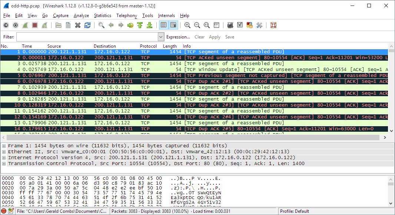
Task: Stop the running capture
Action: coord(34,25)
